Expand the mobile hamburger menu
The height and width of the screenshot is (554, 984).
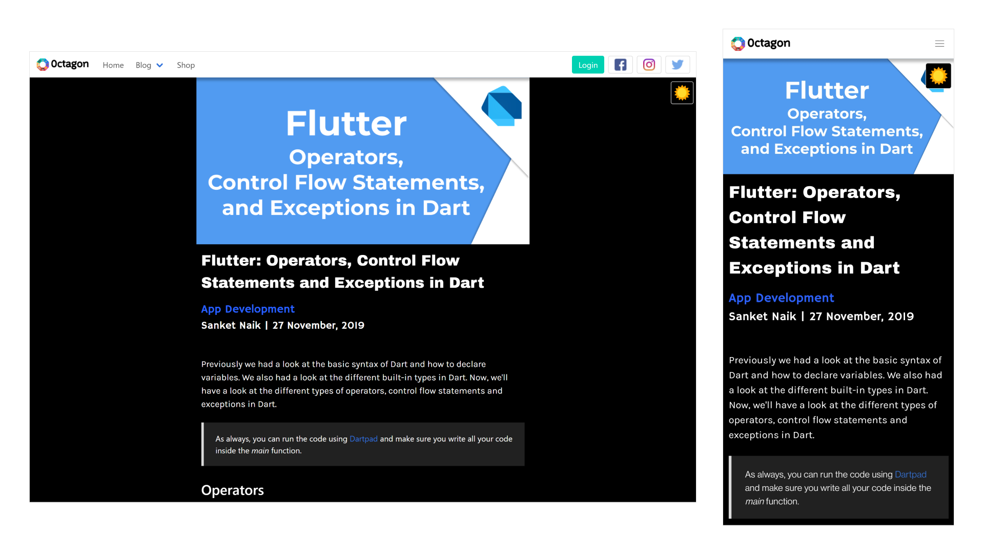(x=939, y=43)
